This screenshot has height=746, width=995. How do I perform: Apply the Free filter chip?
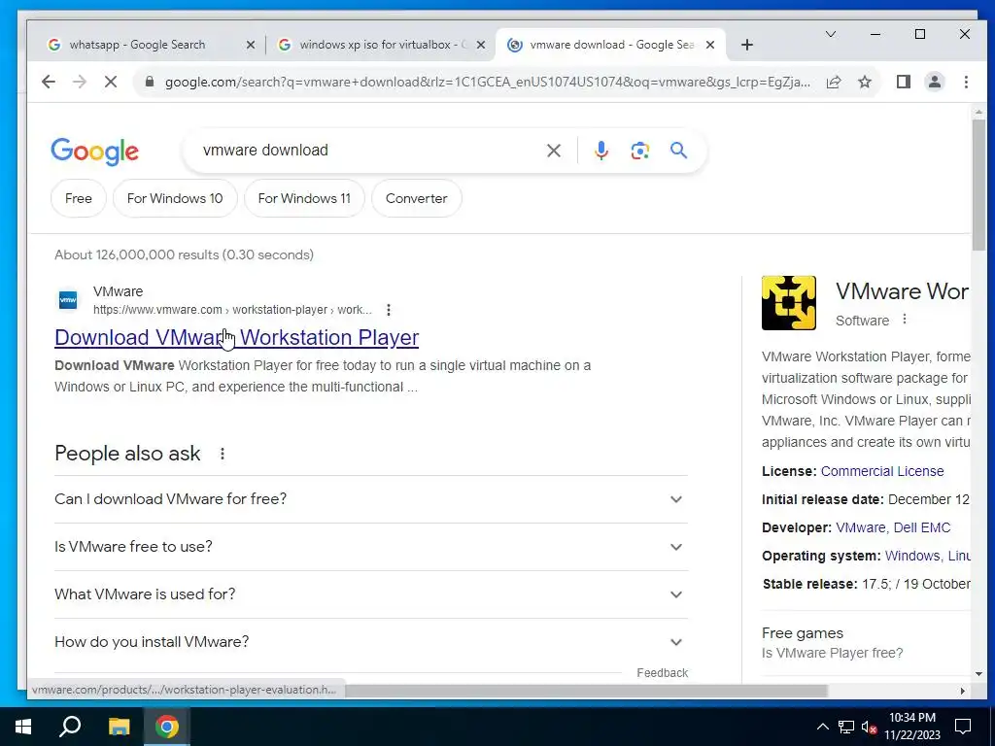(x=78, y=198)
